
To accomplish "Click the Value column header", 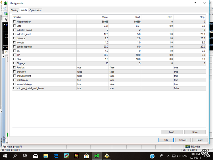I will 93,17.
